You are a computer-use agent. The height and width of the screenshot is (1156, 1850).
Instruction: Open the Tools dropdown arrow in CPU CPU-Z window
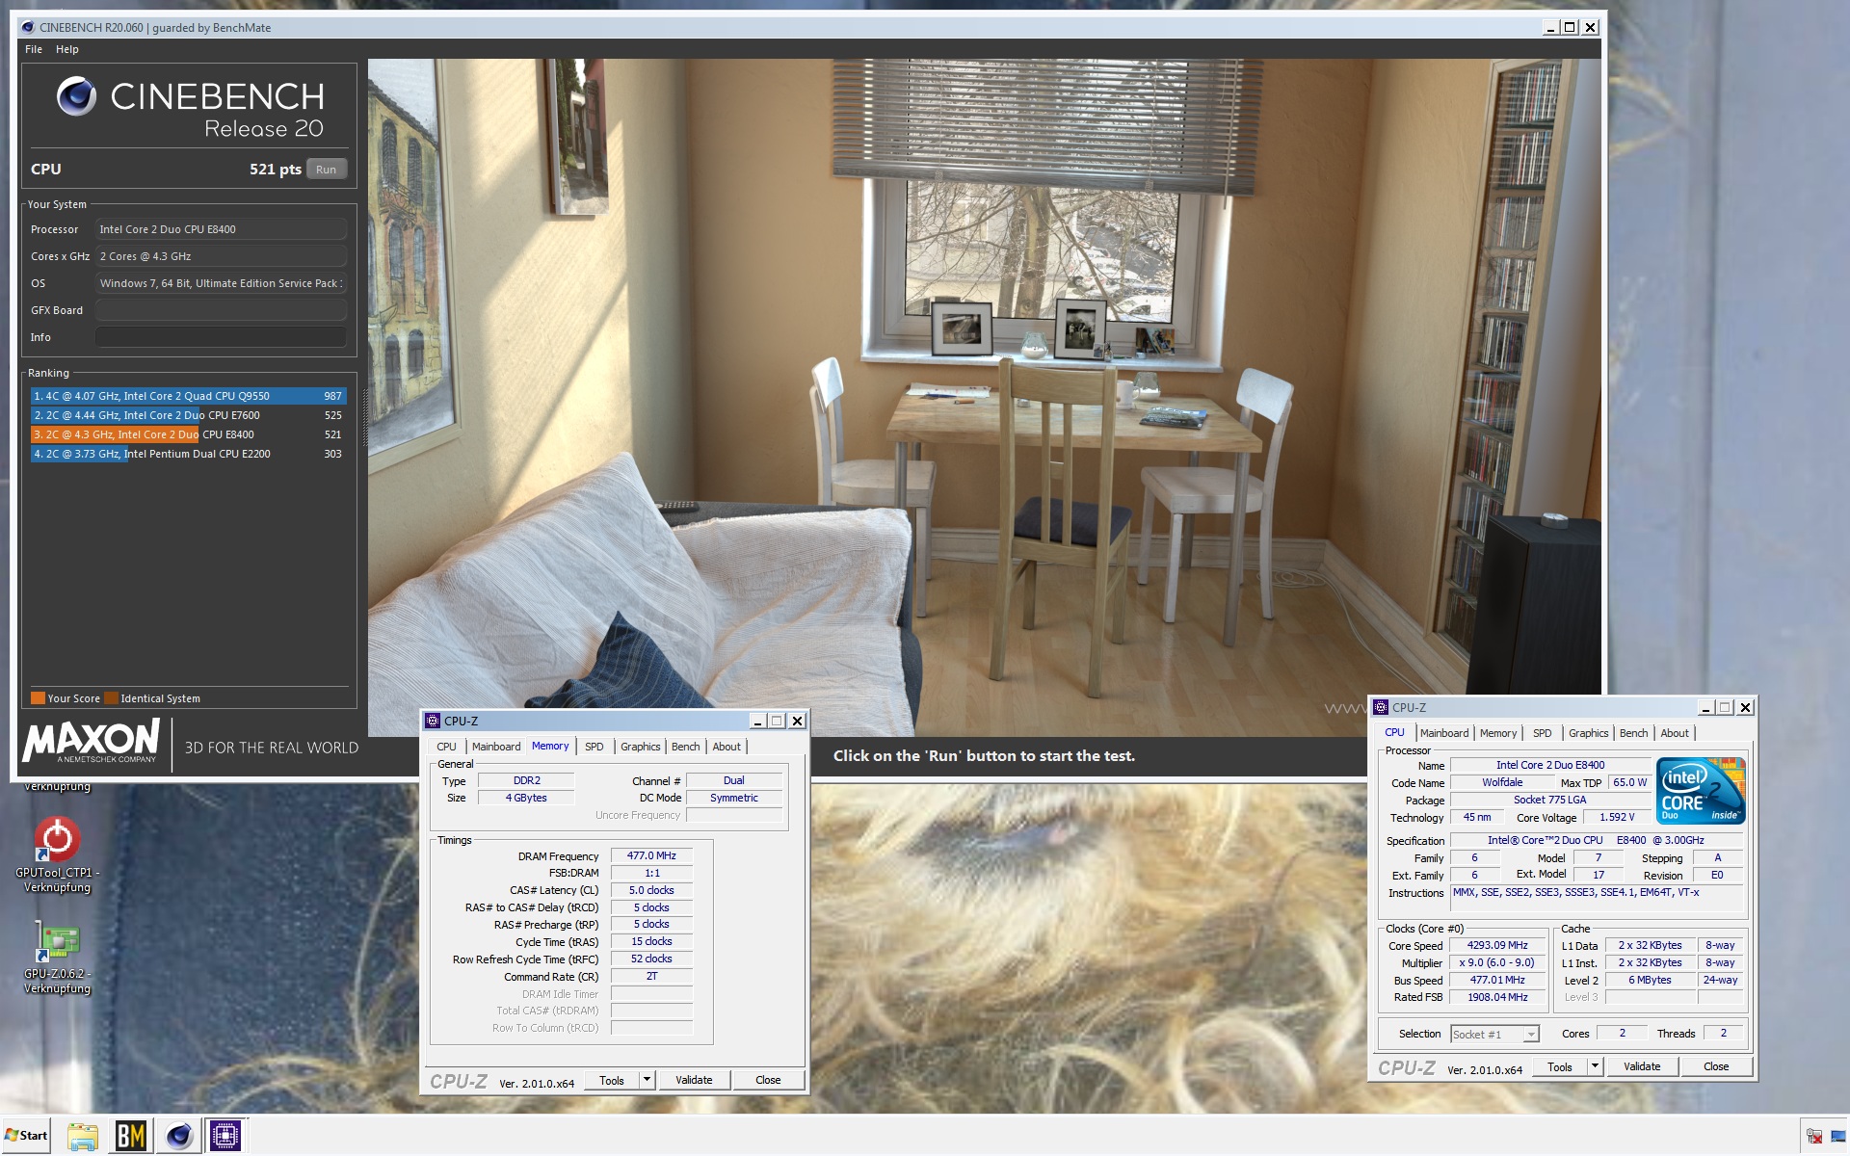[x=1596, y=1066]
